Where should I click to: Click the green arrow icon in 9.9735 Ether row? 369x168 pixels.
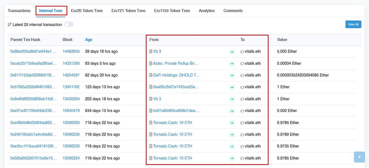[x=232, y=146]
